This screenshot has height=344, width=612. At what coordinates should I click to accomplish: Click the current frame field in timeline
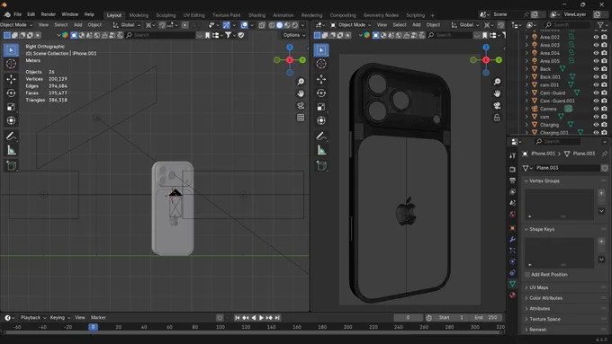pyautogui.click(x=408, y=318)
